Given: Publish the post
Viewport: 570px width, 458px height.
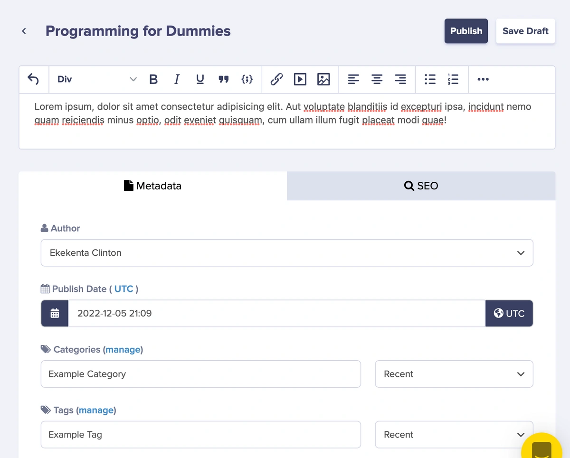Looking at the screenshot, I should (466, 31).
